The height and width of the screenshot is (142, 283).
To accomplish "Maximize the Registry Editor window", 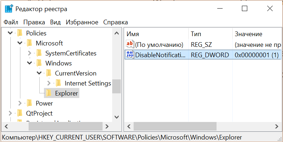I will [244, 9].
